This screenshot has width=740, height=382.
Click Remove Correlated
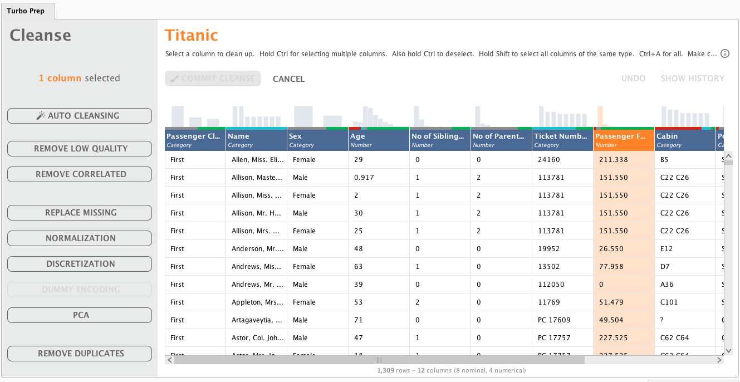pos(80,174)
